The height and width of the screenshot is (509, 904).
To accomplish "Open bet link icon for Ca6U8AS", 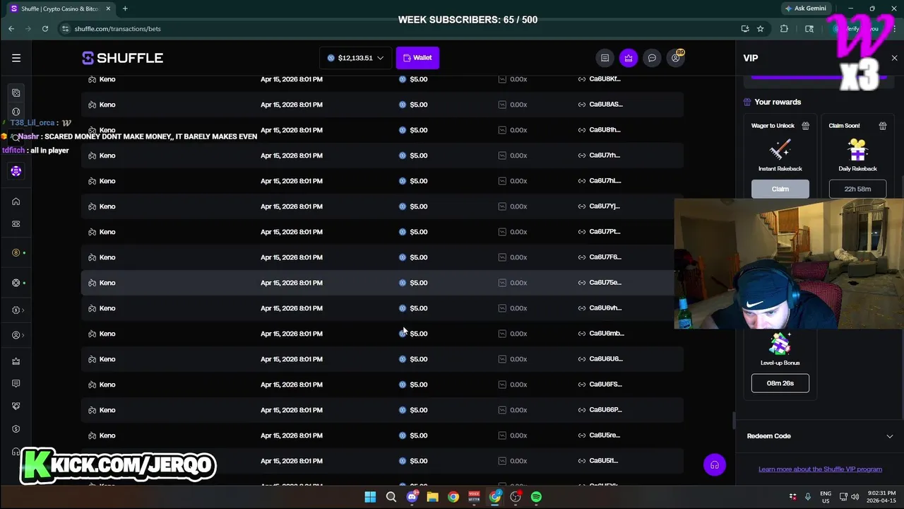I will pos(582,105).
